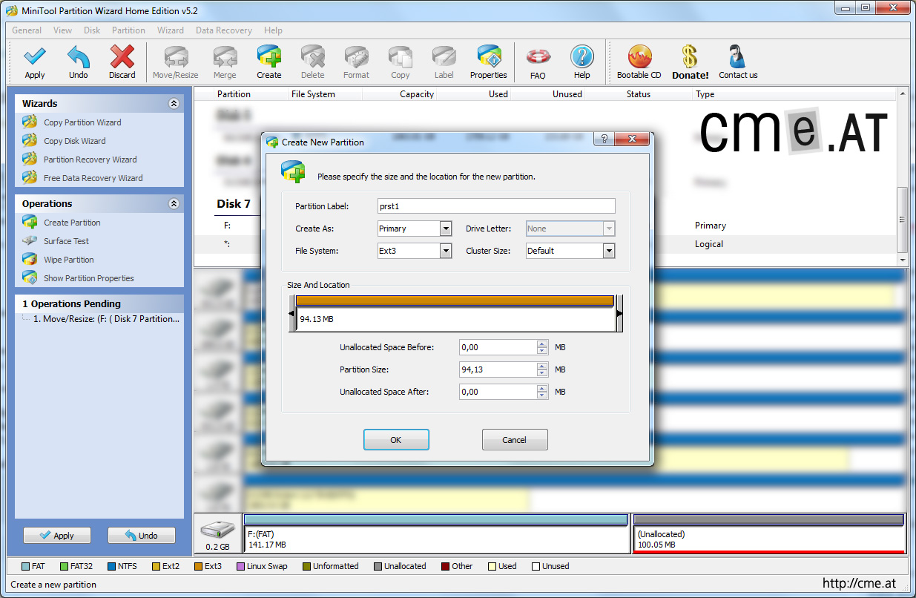916x598 pixels.
Task: Select the Move/Resize toolbar icon
Action: click(x=176, y=62)
